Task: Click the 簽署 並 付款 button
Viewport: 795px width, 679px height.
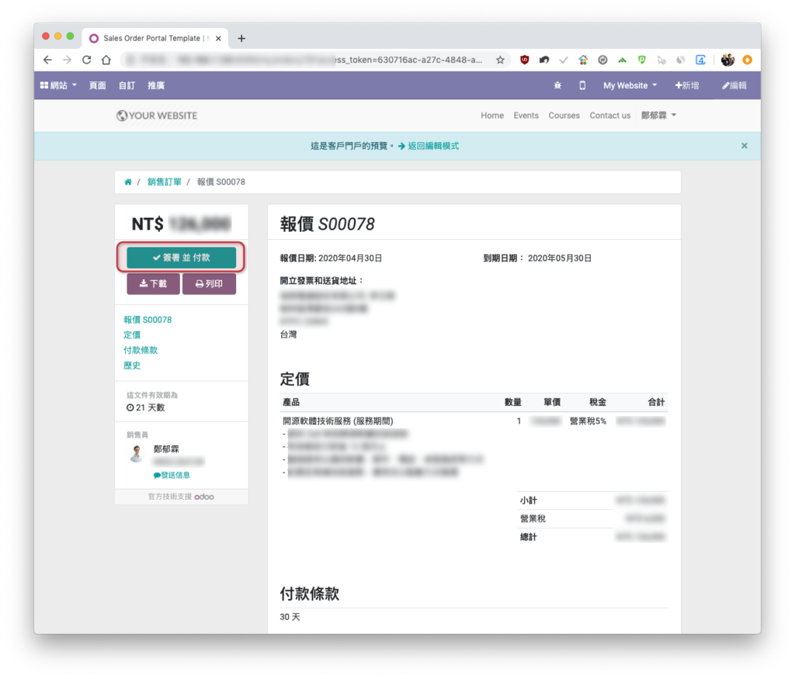Action: tap(181, 258)
